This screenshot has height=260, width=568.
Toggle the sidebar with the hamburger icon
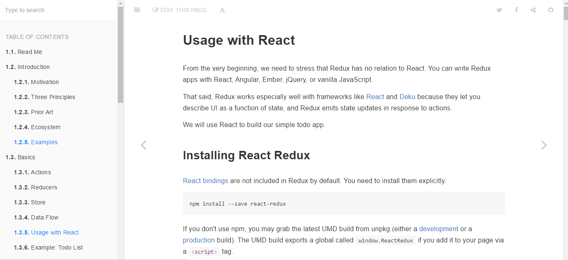coord(137,10)
